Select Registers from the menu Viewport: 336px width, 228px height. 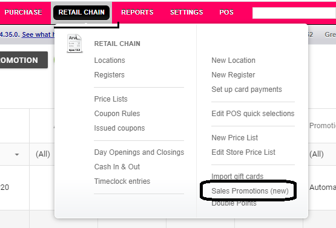click(110, 75)
